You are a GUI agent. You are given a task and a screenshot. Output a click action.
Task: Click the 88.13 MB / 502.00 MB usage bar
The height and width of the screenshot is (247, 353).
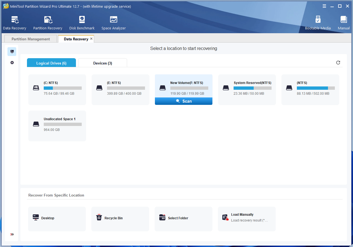[x=316, y=88]
